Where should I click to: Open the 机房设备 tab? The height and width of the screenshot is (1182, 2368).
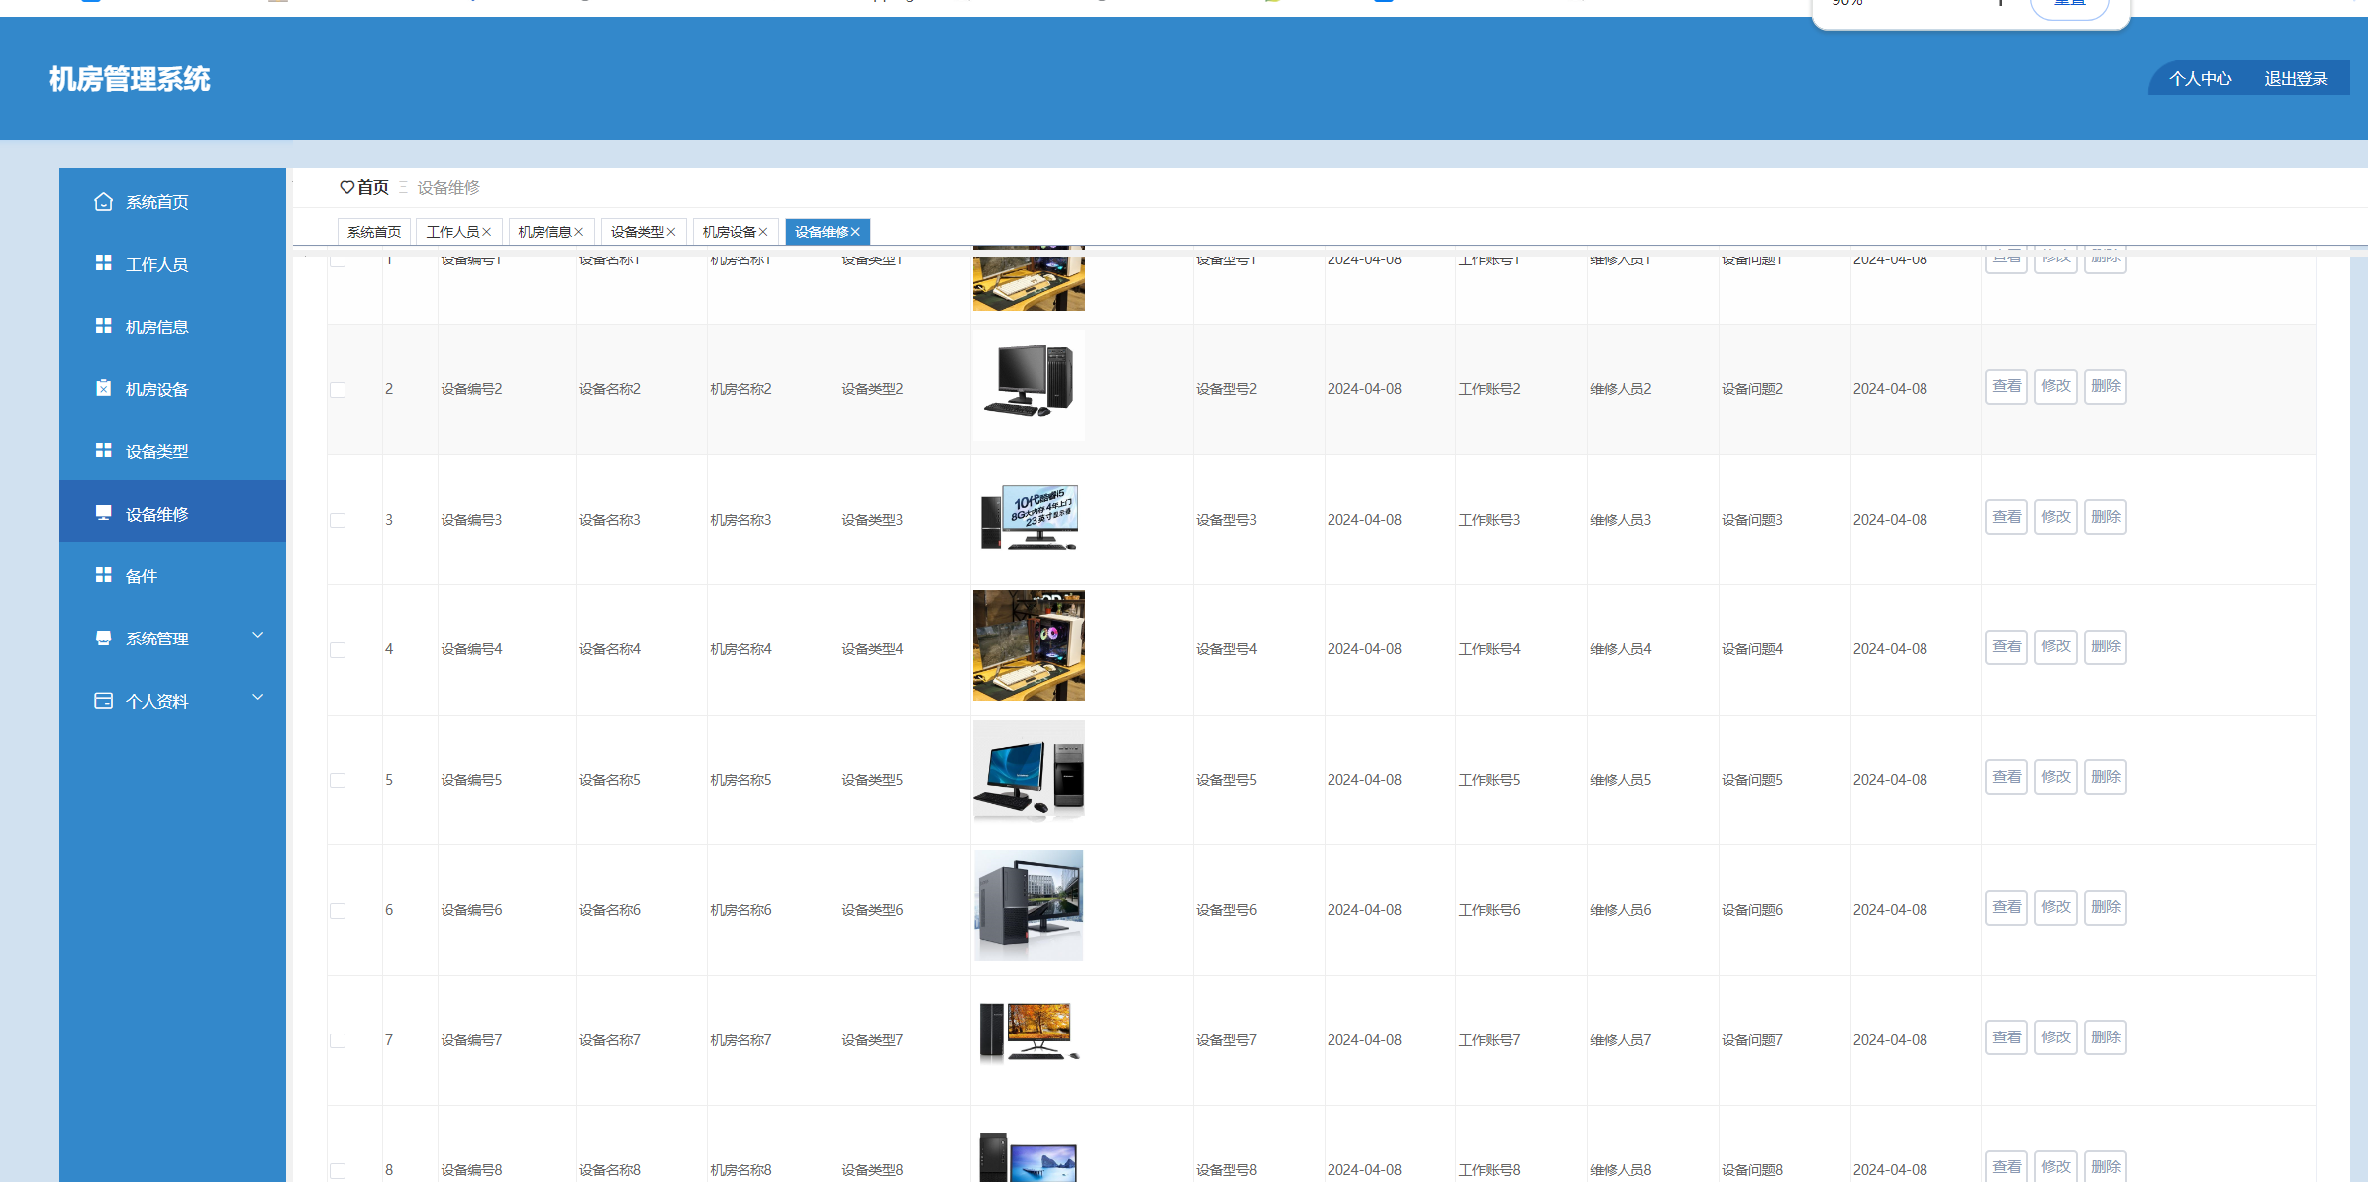(x=729, y=232)
